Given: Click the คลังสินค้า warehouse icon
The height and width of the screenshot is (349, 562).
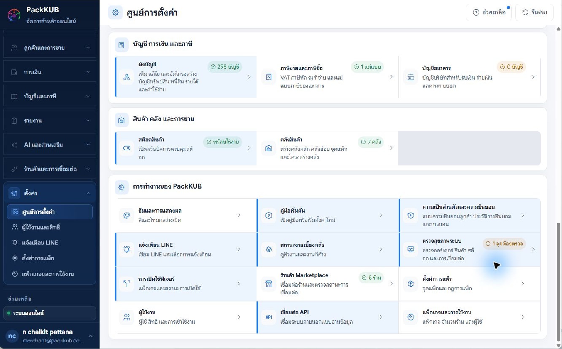Looking at the screenshot, I should coord(268,148).
